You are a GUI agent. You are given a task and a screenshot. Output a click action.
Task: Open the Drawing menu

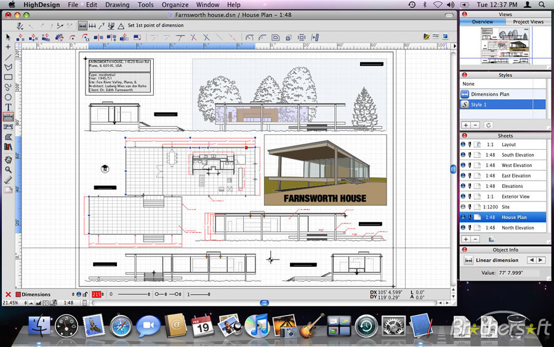118,4
